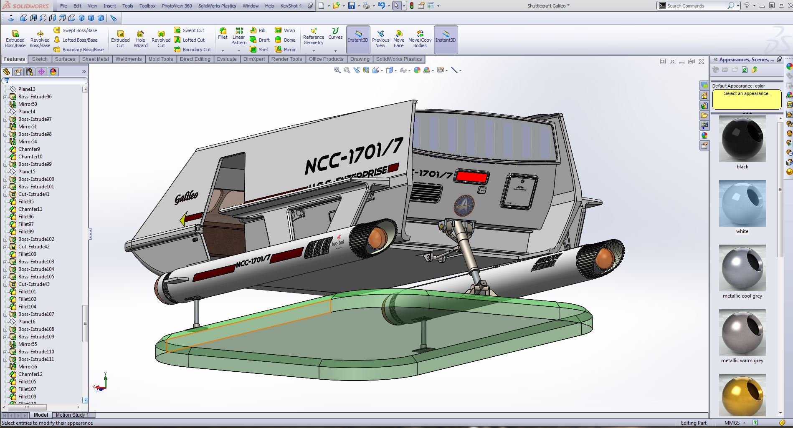Open the Tools menu
The height and width of the screenshot is (428, 793).
point(128,6)
